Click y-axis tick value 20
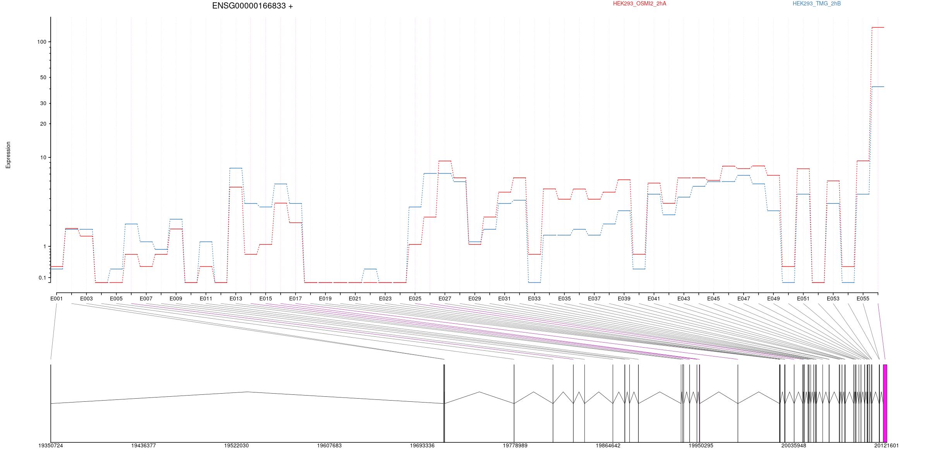The image size is (929, 464). click(x=43, y=124)
